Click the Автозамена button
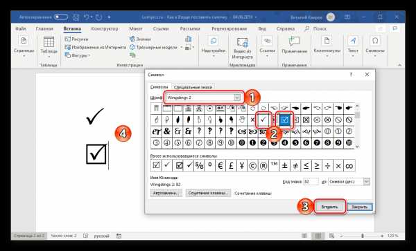 (166, 193)
